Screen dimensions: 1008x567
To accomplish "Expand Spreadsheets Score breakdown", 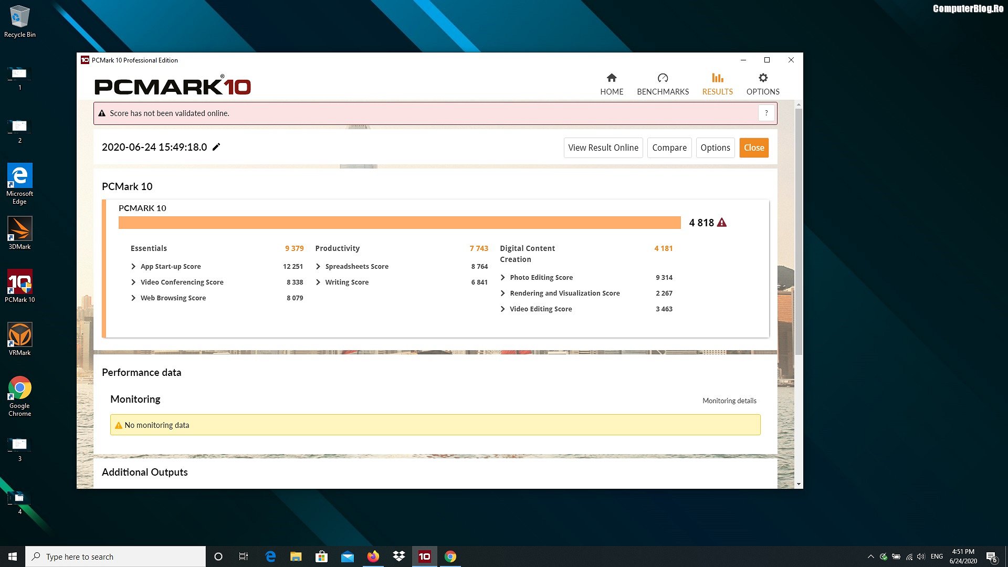I will 318,267.
